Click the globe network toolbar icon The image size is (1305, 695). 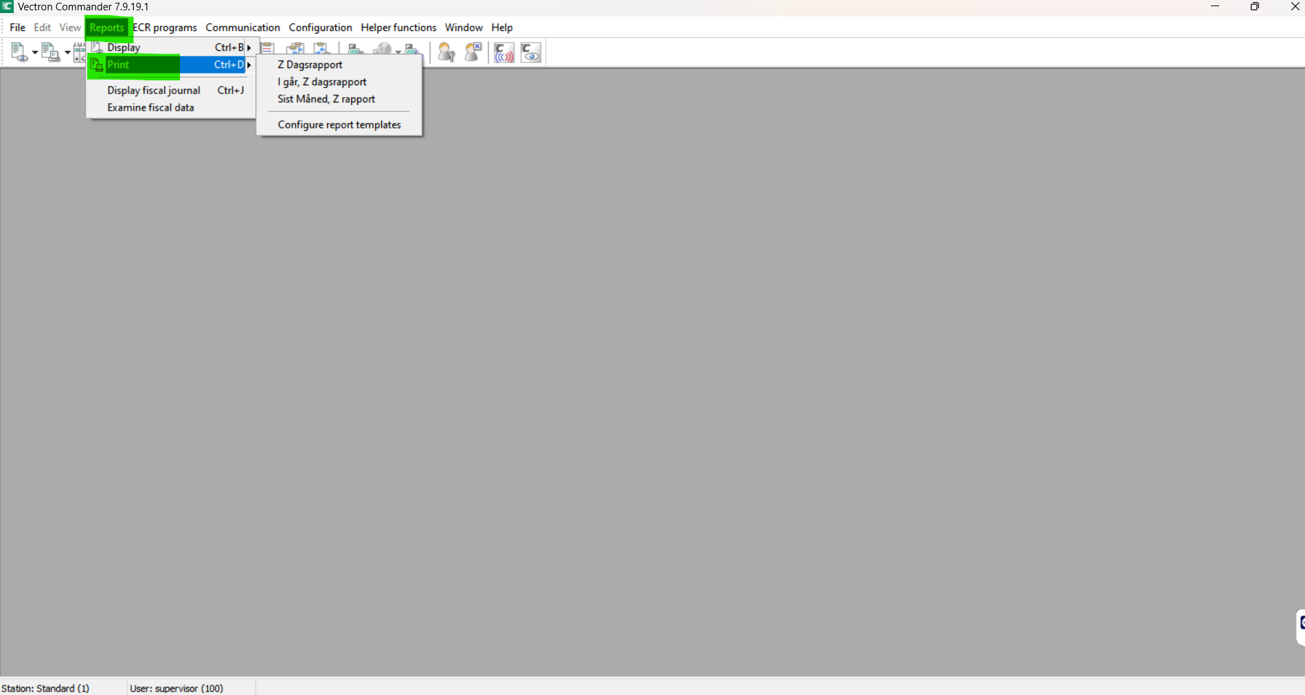click(x=383, y=49)
